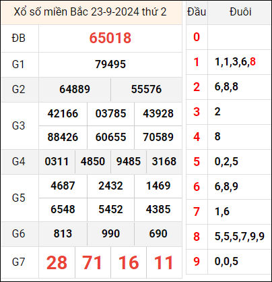Click G4 number 0311
This screenshot has height=282, width=272.
pos(57,162)
